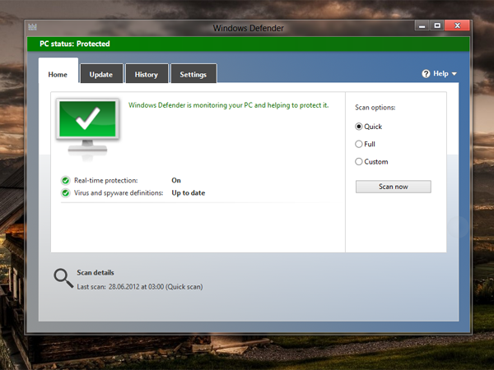Click the 'On' status value
Viewport: 494px width, 370px height.
176,180
